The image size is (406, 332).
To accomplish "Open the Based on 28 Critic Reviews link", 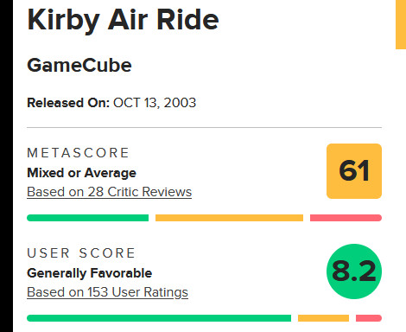I will [109, 192].
